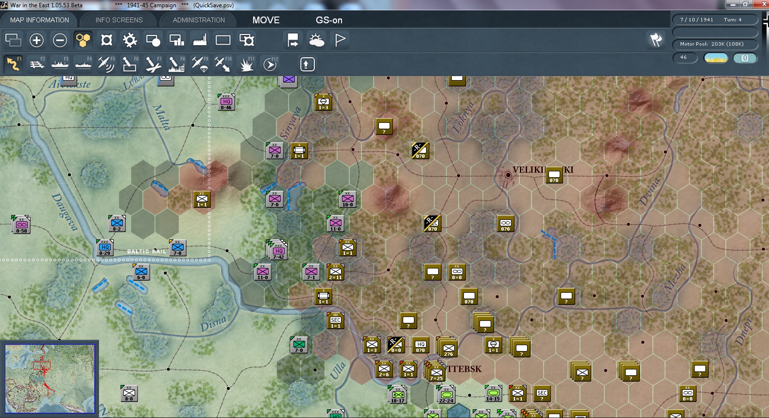This screenshot has width=769, height=418.
Task: Select the F8 bomb city mode
Action: 176,64
